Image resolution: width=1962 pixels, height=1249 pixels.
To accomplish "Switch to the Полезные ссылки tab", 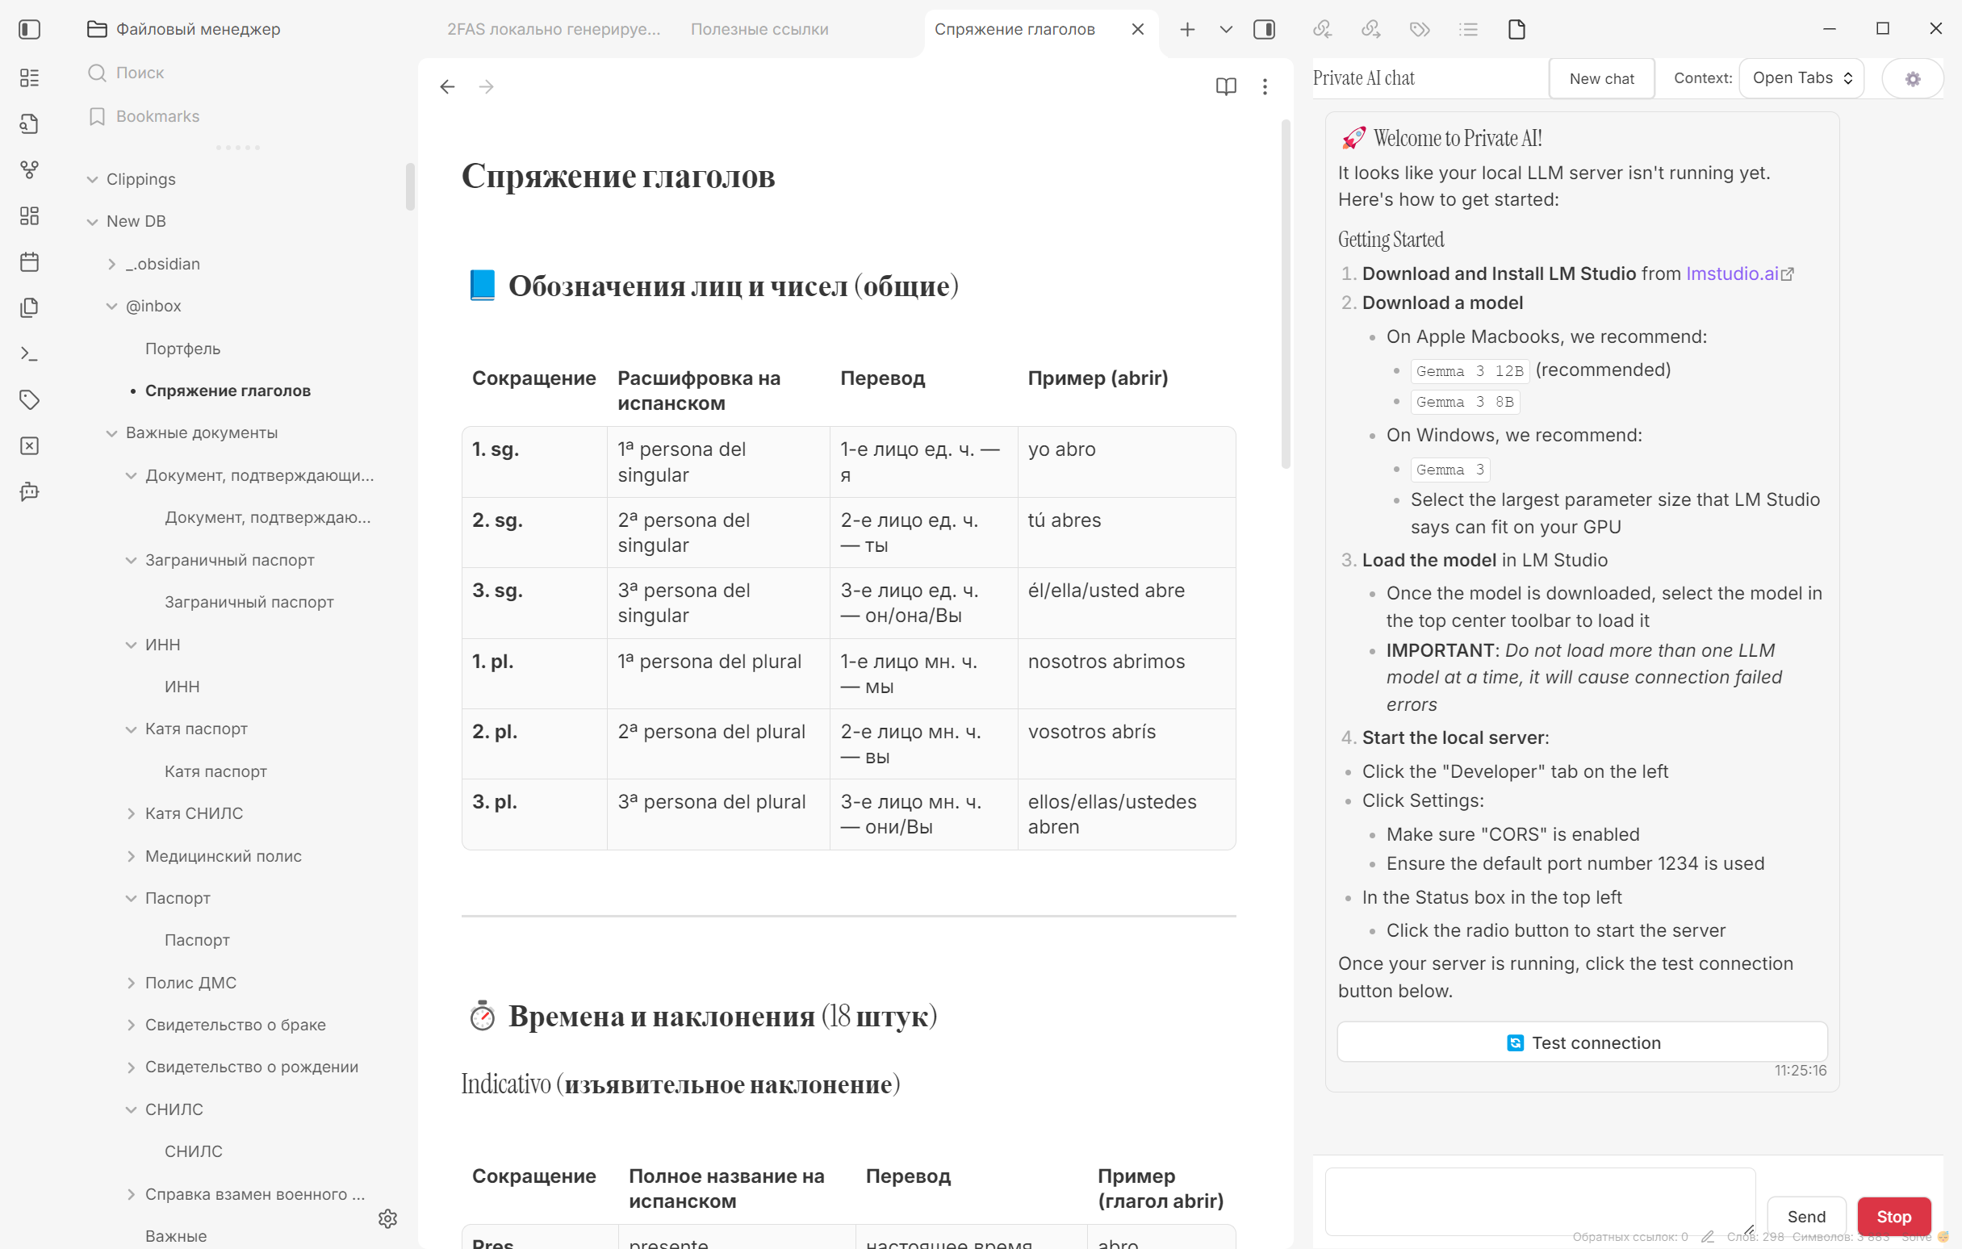I will [x=759, y=29].
